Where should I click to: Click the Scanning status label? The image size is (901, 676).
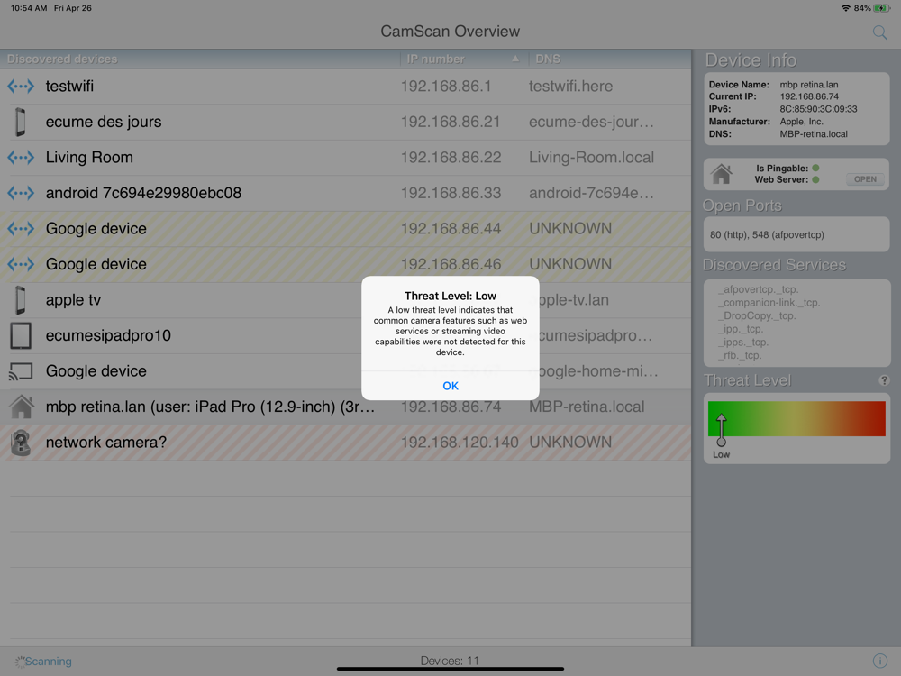49,662
